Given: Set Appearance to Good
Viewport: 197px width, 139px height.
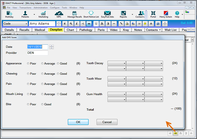Looking at the screenshot, I should 58,63.
